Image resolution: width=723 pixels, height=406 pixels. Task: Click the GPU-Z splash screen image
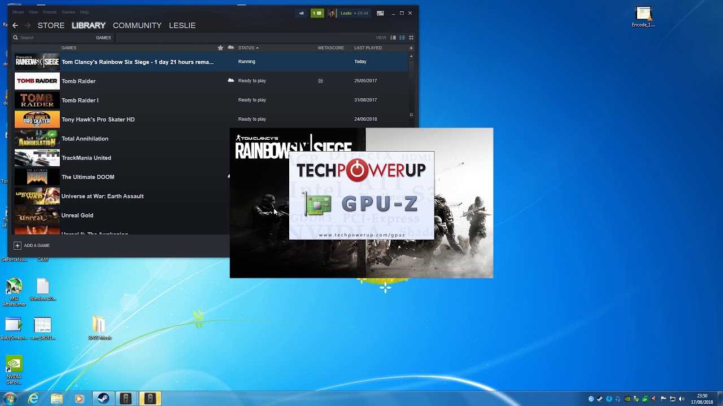[361, 195]
